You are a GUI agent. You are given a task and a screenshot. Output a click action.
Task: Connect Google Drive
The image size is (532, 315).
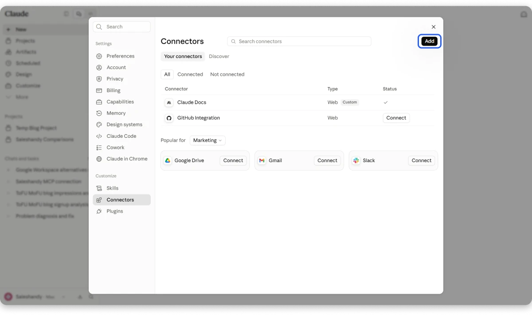(233, 160)
